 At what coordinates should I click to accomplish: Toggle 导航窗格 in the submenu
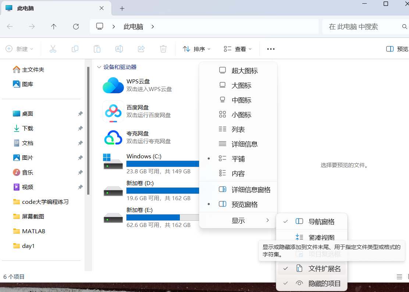tap(312, 221)
